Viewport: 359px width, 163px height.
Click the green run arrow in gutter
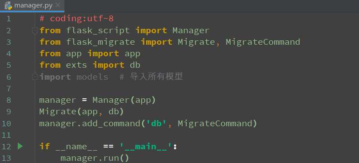(x=20, y=146)
